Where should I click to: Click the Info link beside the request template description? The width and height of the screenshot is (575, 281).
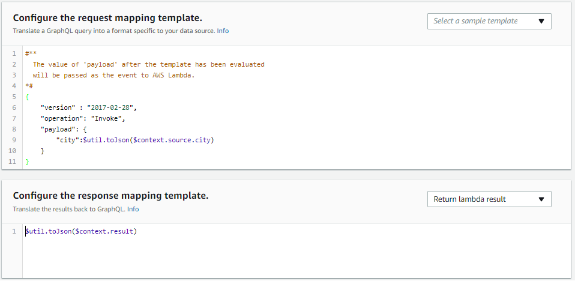[223, 31]
